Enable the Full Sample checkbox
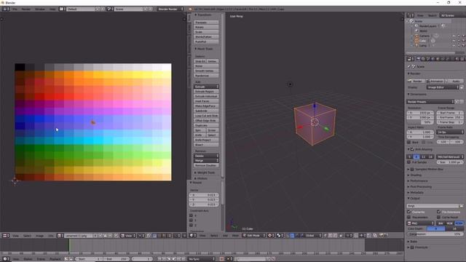 pos(409,162)
